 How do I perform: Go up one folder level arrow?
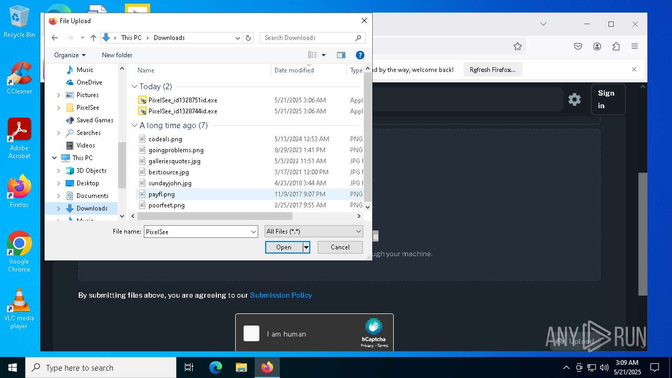93,38
